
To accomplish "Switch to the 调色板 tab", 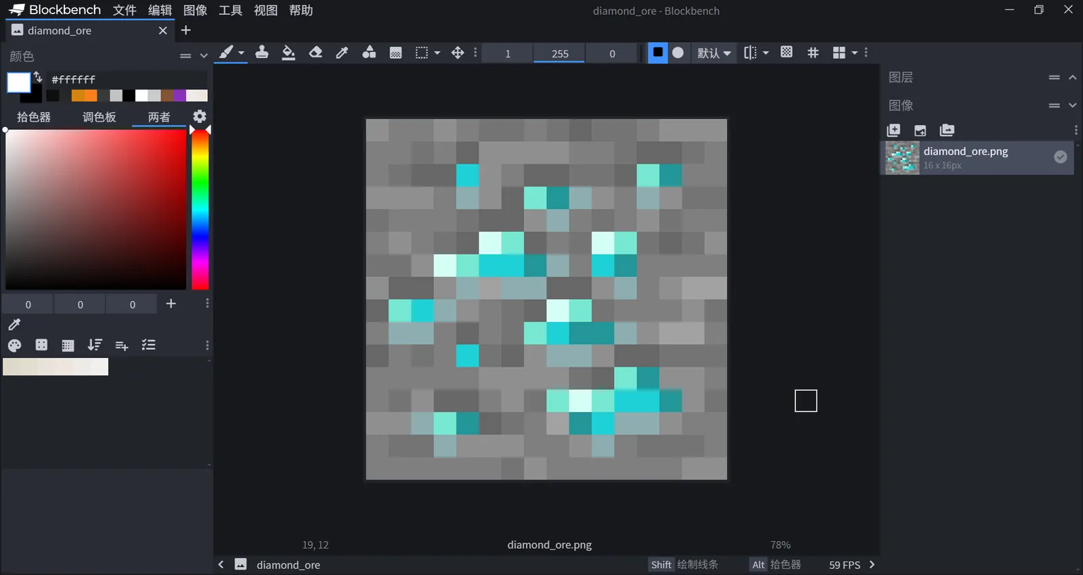I will [99, 117].
